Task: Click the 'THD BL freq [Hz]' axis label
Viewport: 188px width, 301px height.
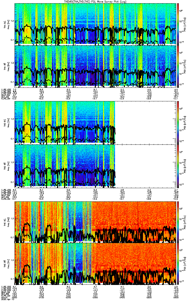Action: 6,122
